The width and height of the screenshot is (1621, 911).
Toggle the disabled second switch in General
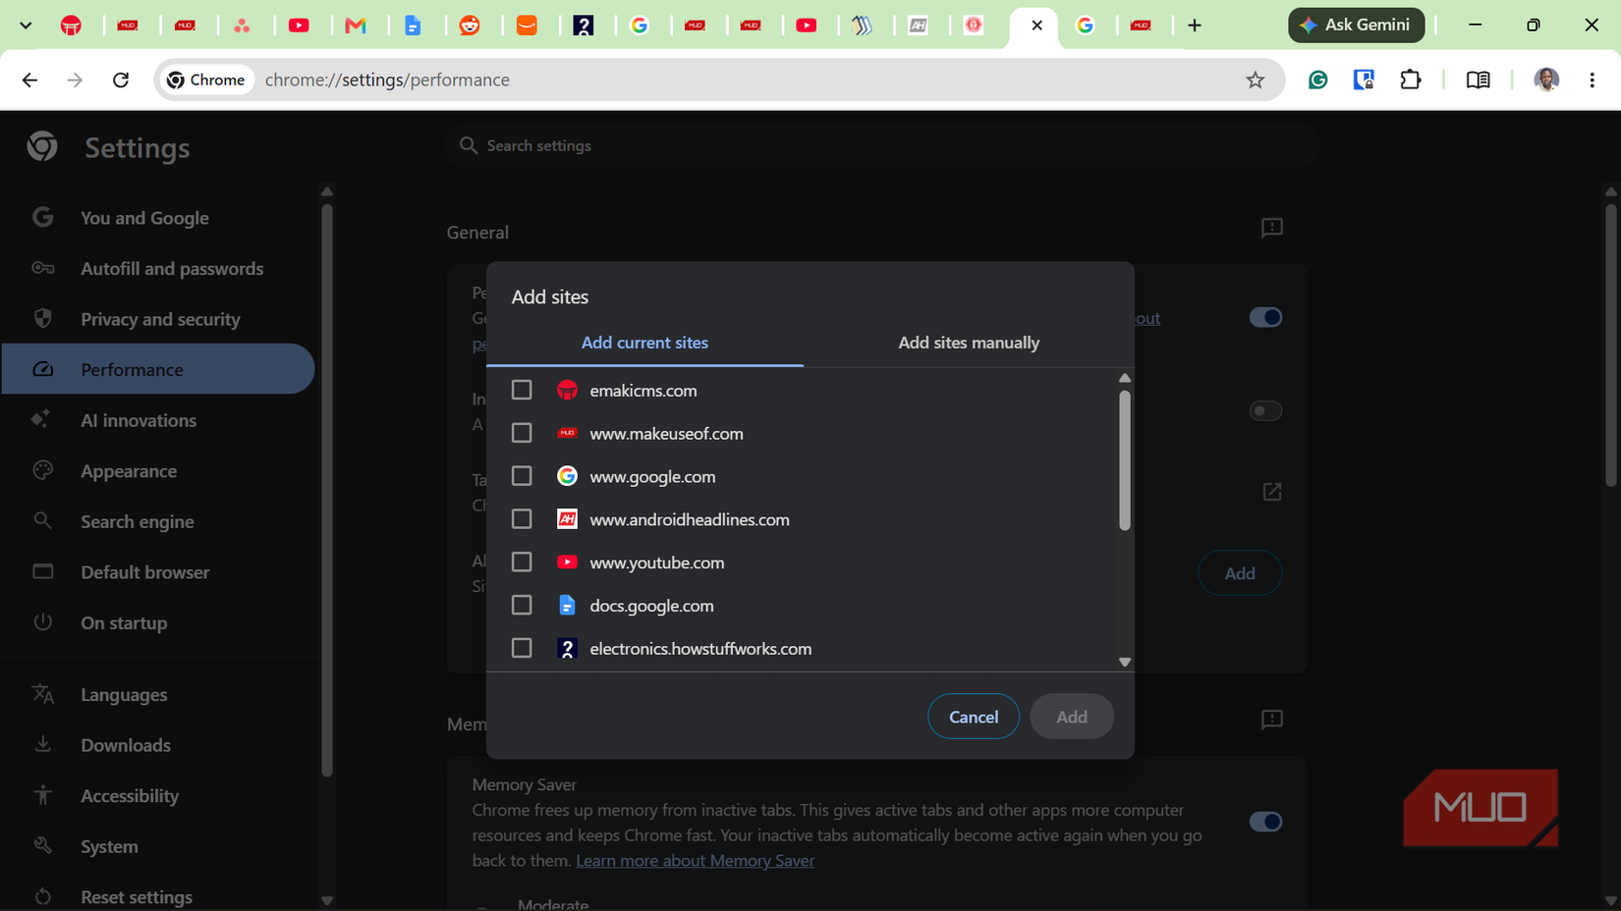pos(1265,411)
